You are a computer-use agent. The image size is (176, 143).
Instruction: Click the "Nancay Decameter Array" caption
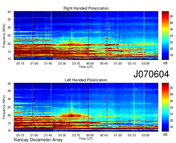[x=38, y=140]
